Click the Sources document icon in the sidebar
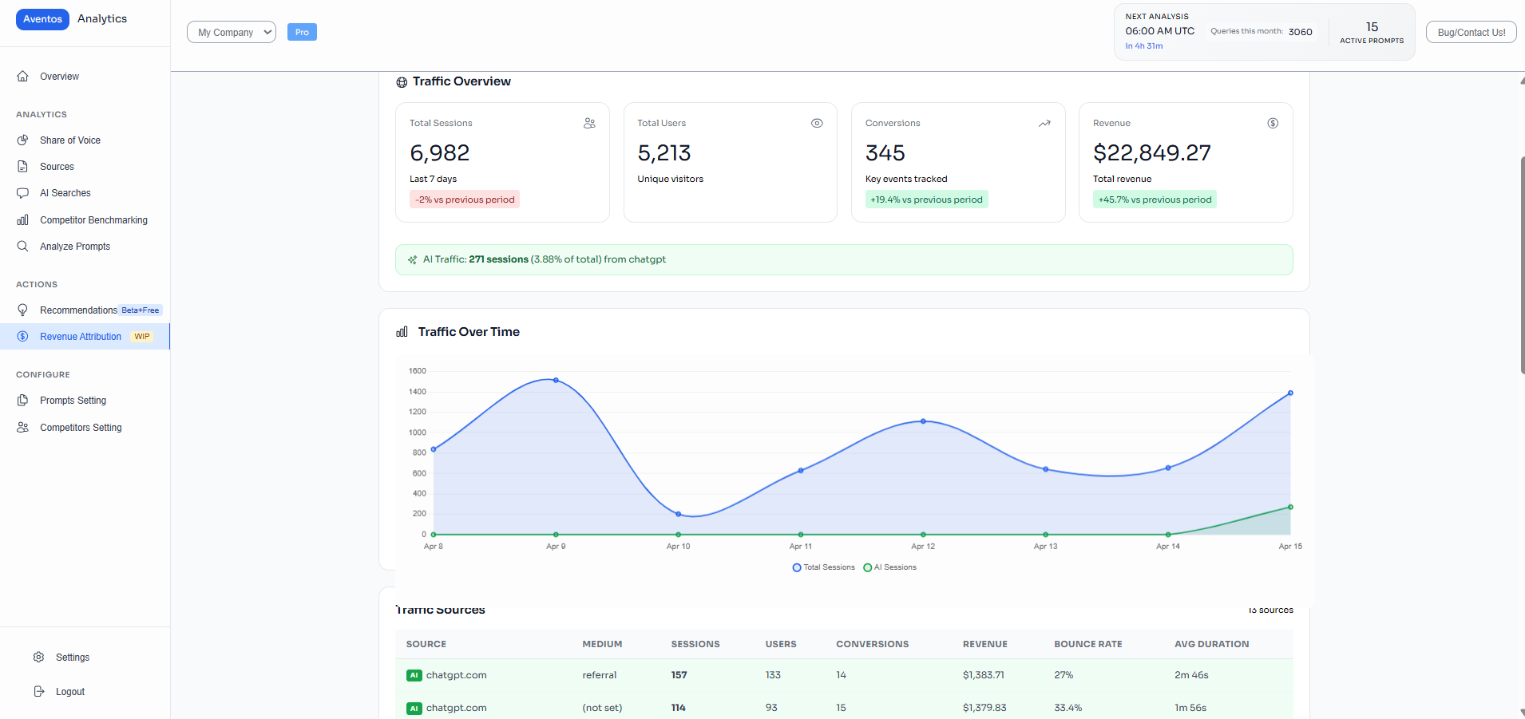 [23, 167]
